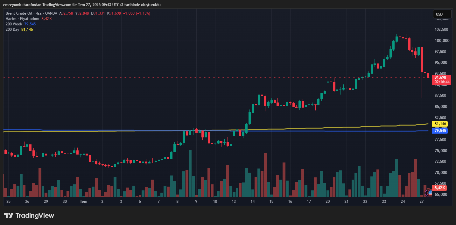Image resolution: width=456 pixels, height=225 pixels.
Task: Click the red 91,698 current price label
Action: [441, 77]
